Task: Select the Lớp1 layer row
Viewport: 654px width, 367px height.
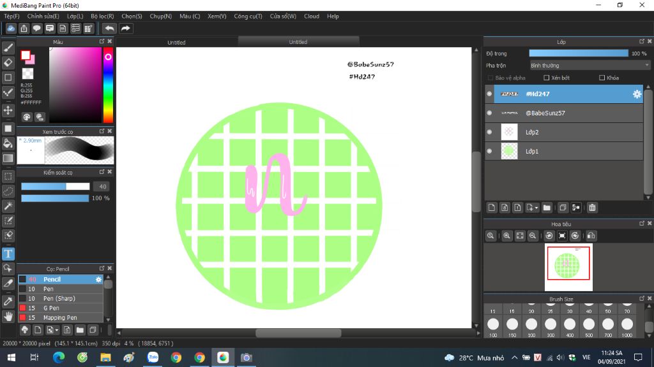Action: [564, 151]
